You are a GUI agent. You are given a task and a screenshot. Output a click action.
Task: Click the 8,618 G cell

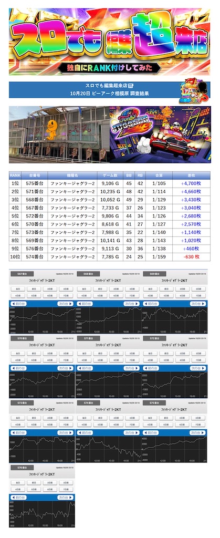(110, 224)
